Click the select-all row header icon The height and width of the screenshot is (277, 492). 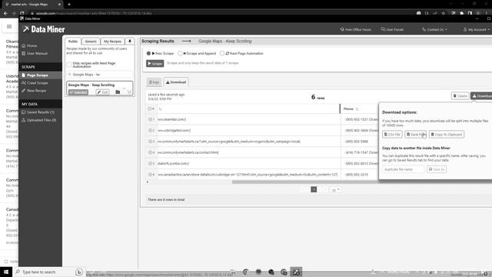pos(150,109)
